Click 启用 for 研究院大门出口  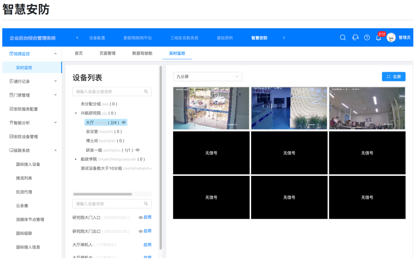(x=147, y=231)
